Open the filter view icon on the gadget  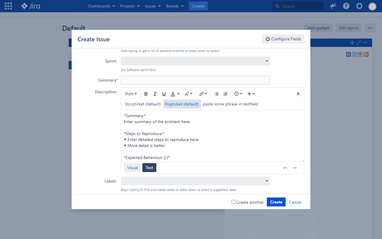point(360,54)
